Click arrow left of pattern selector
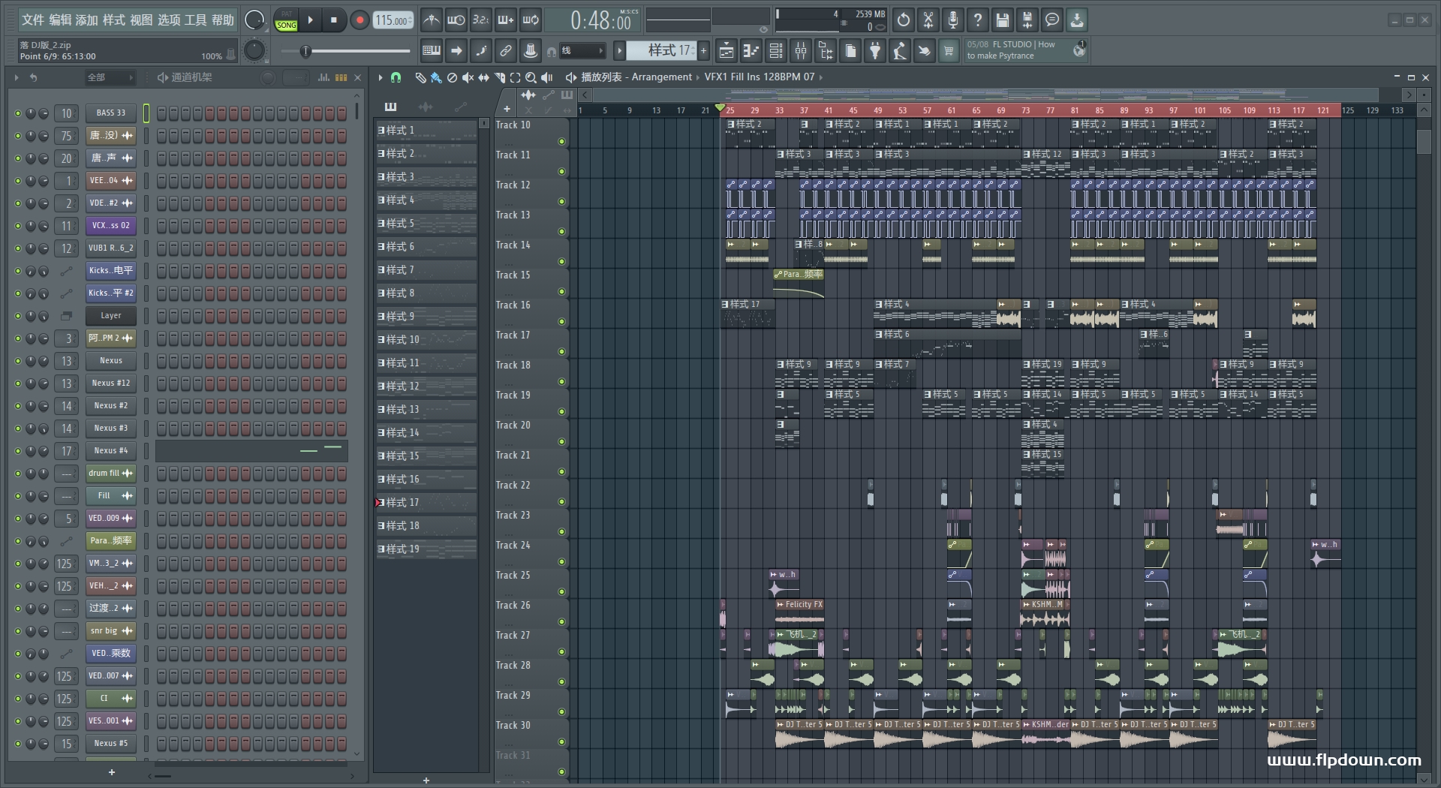Viewport: 1441px width, 788px height. click(619, 51)
